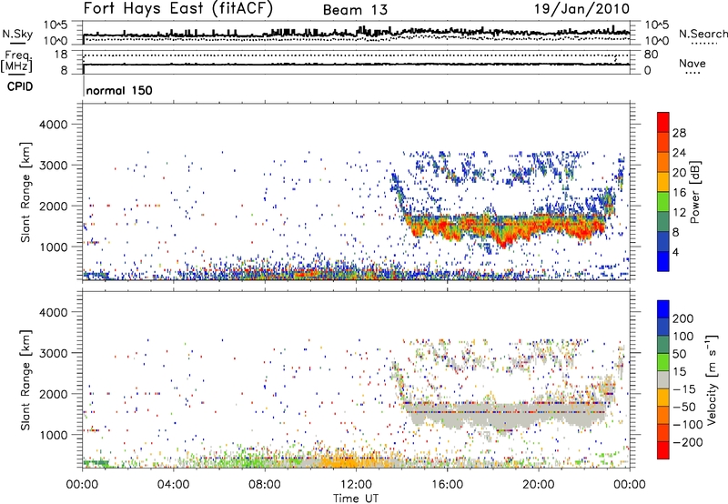Screen dimensions: 728x504
Task: Click the '08:00' time tick label
Action: pos(265,485)
